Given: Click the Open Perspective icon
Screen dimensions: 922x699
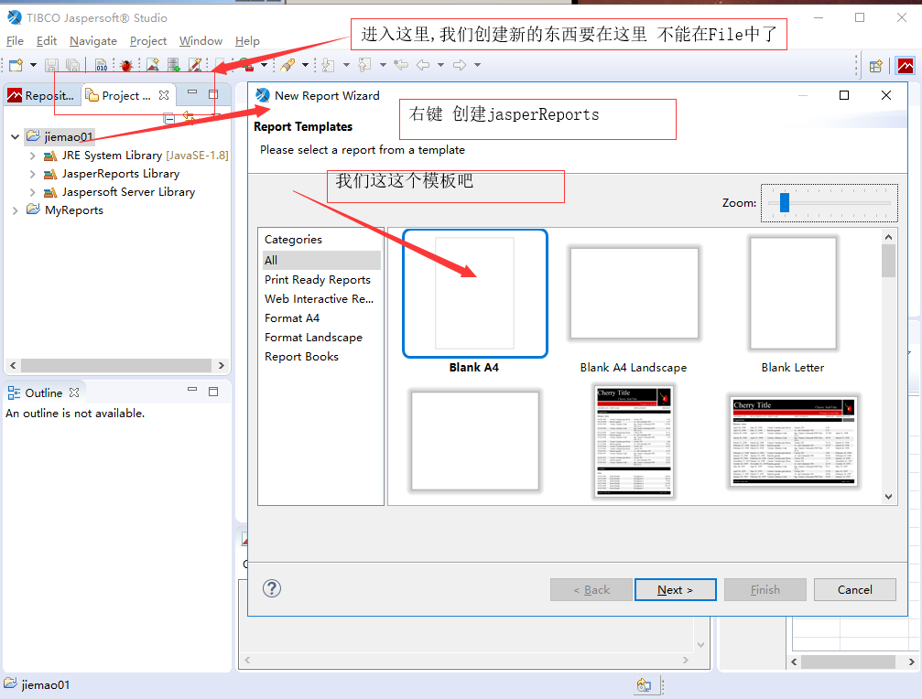Looking at the screenshot, I should tap(876, 66).
